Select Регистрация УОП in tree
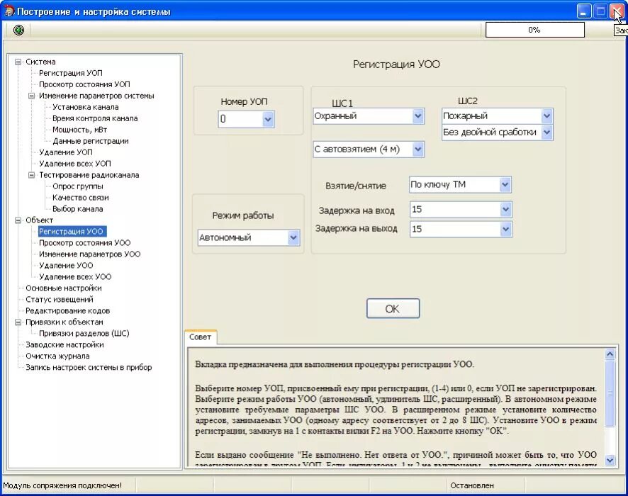The height and width of the screenshot is (496, 628). [70, 73]
